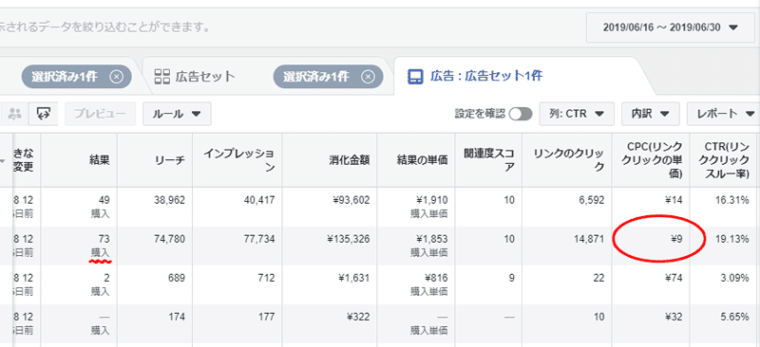
Task: Sort by the 結果 column header
Action: point(100,160)
